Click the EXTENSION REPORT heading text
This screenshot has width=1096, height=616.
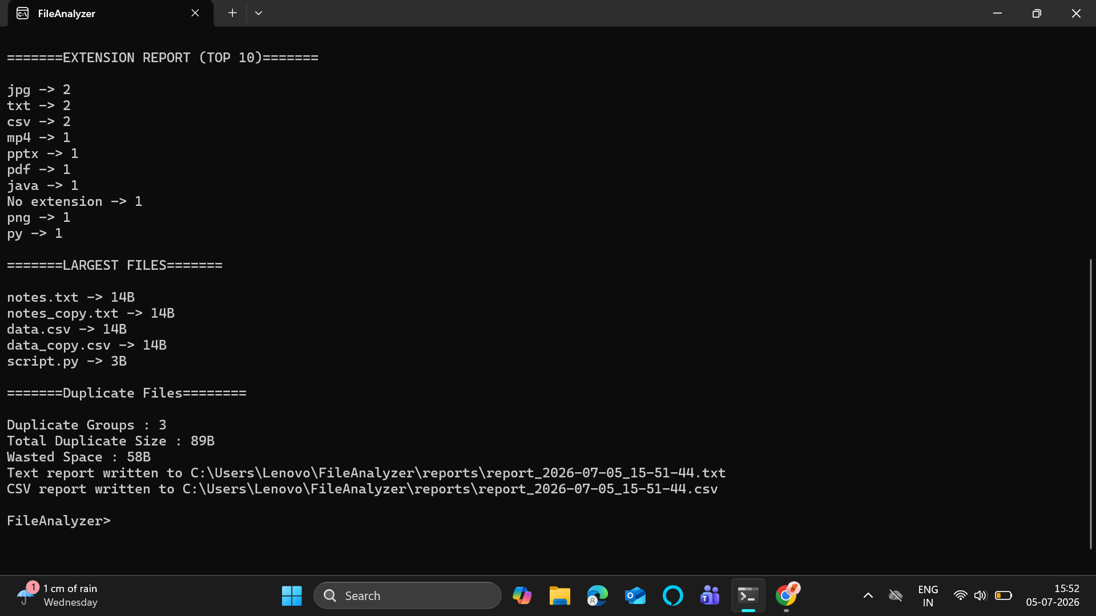[163, 58]
